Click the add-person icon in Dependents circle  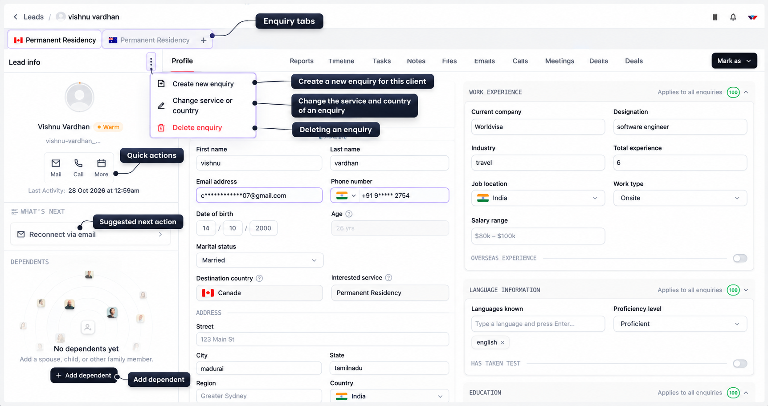[88, 327]
